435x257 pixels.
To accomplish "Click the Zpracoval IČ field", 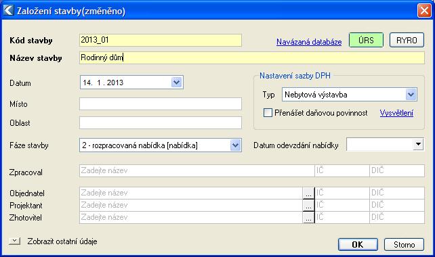I will [x=342, y=170].
